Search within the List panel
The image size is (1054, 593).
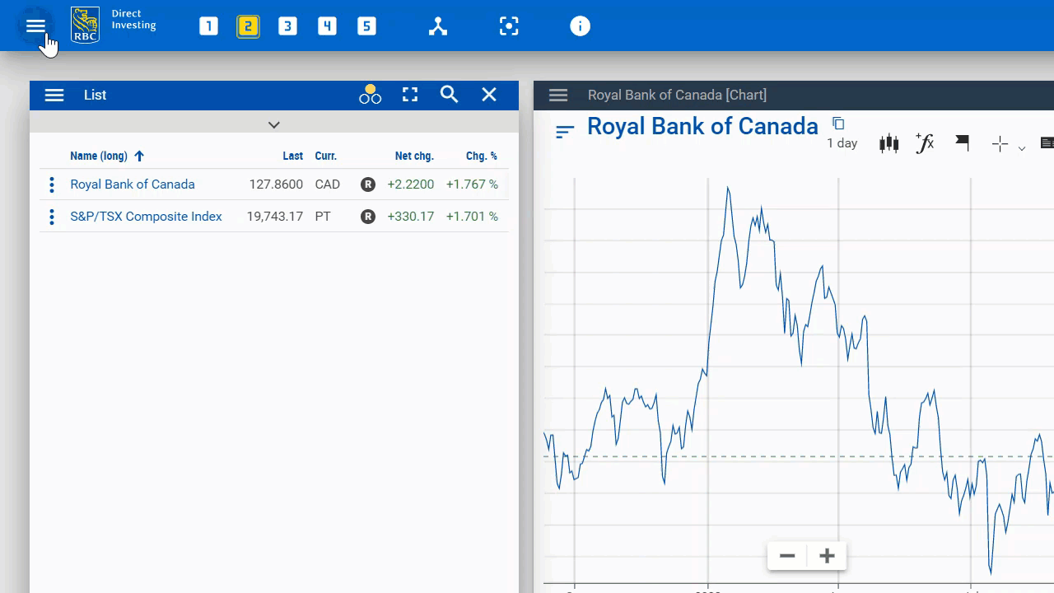click(449, 95)
